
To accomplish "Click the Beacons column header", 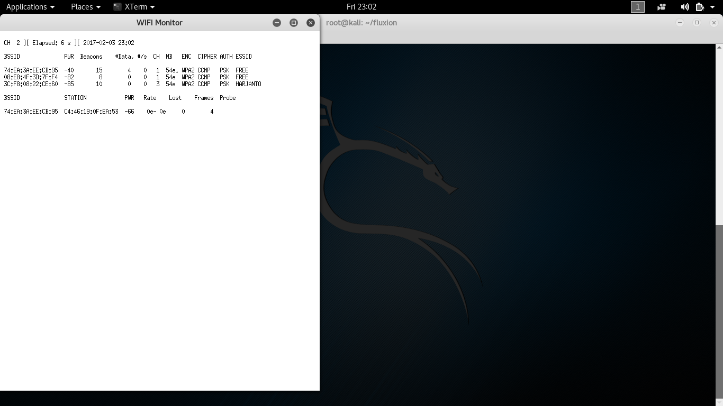I will coord(91,57).
